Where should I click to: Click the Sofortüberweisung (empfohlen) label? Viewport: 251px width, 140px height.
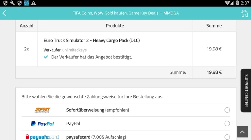(97, 110)
